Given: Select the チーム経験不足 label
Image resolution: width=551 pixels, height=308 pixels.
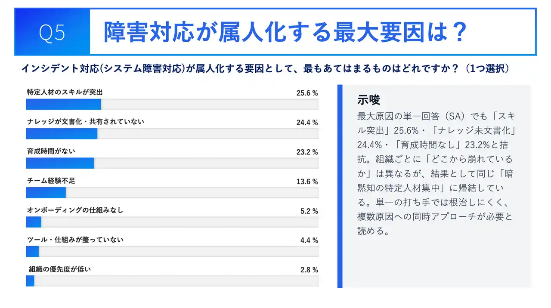Looking at the screenshot, I should click(51, 181).
